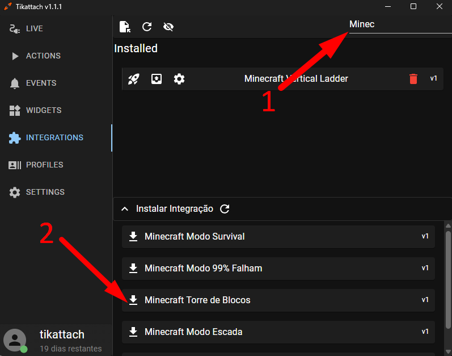Click the import file icon in toolbar
The height and width of the screenshot is (356, 452).
(x=125, y=27)
